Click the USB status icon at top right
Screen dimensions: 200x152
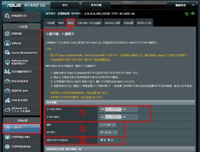tap(193, 13)
